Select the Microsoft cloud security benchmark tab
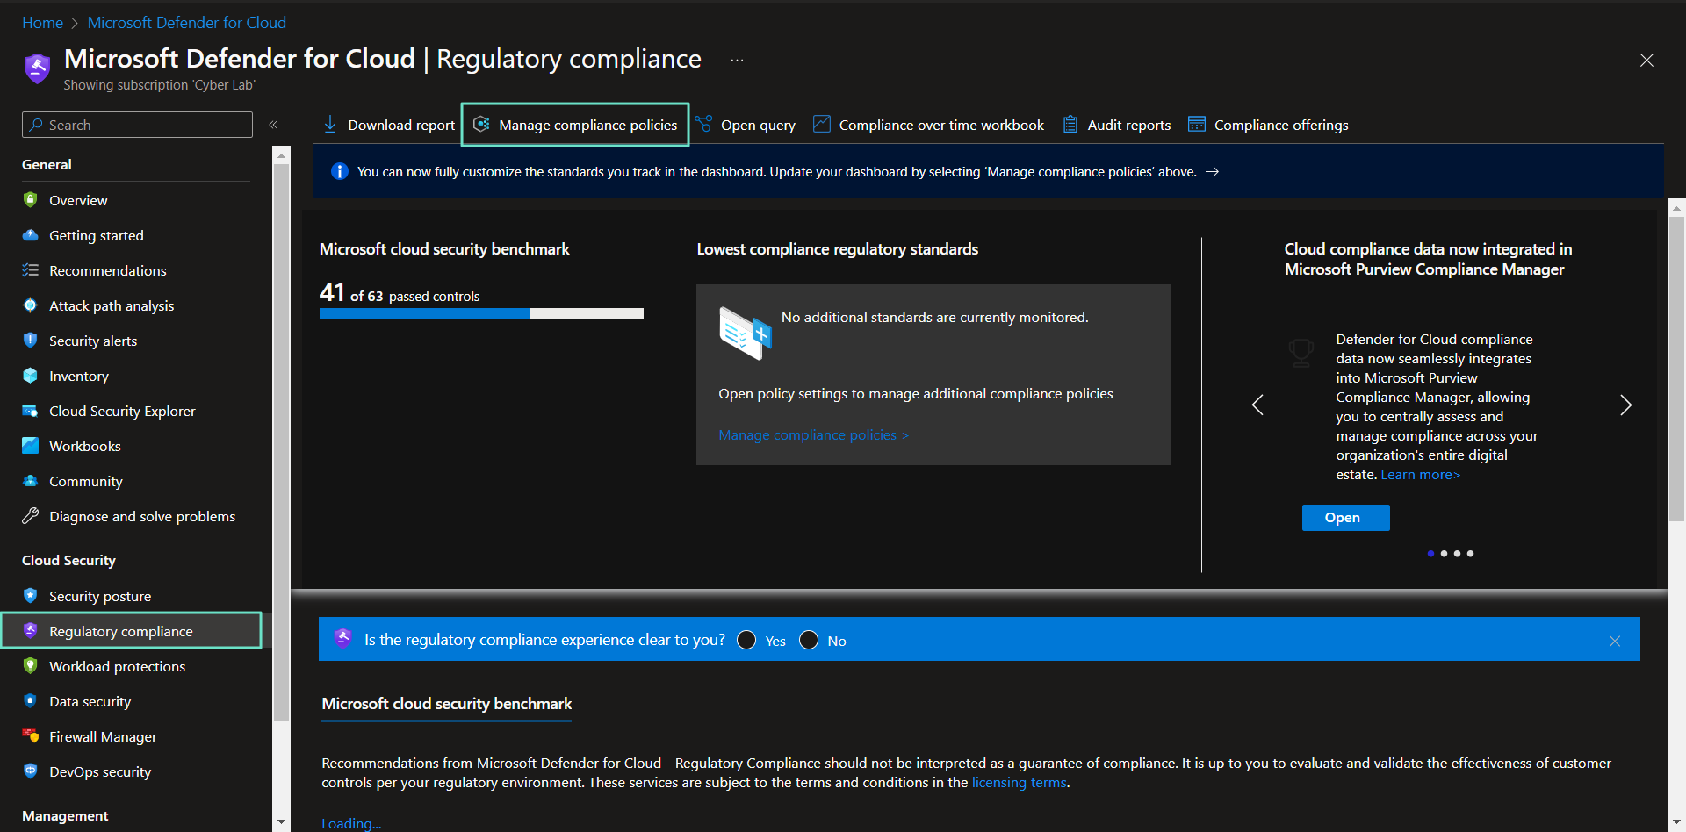This screenshot has width=1686, height=832. pyautogui.click(x=446, y=704)
